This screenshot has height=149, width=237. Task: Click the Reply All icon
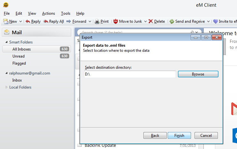click(x=46, y=21)
